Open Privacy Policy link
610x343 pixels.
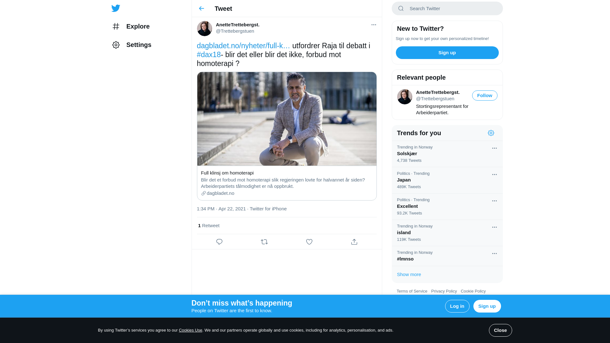[x=444, y=291]
